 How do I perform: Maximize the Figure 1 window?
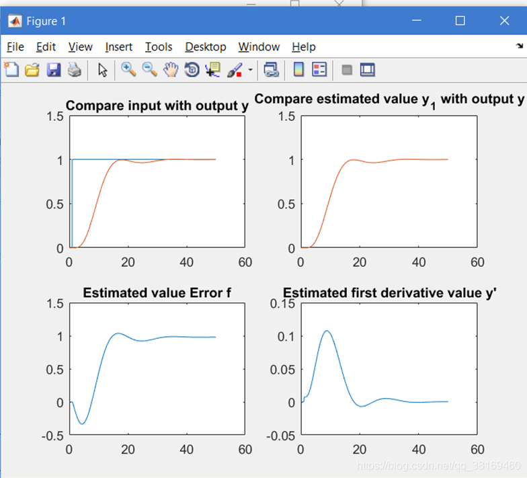460,20
